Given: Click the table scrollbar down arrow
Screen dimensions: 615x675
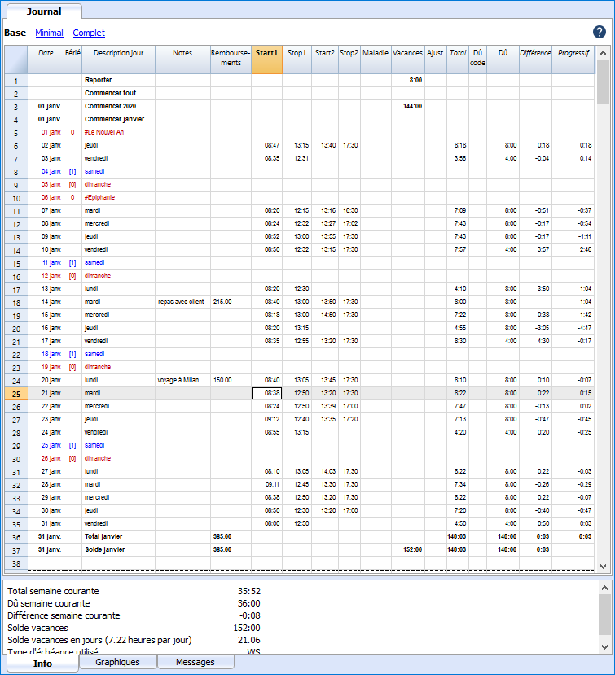Looking at the screenshot, I should click(603, 567).
